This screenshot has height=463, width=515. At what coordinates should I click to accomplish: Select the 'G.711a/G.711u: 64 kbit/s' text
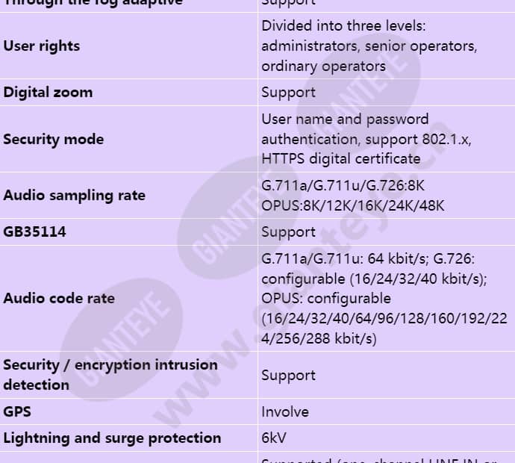click(345, 259)
